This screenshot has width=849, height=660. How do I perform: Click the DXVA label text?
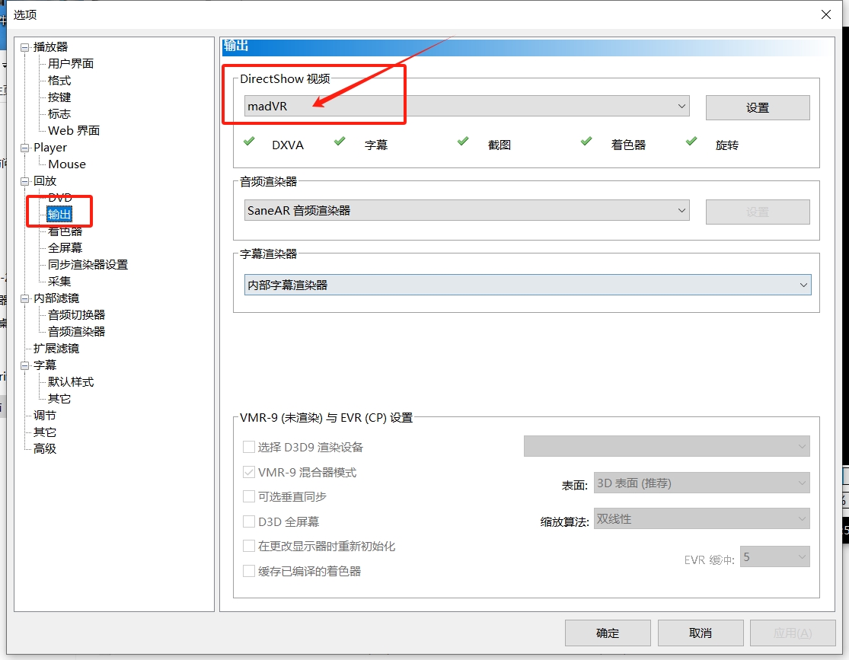tap(288, 145)
